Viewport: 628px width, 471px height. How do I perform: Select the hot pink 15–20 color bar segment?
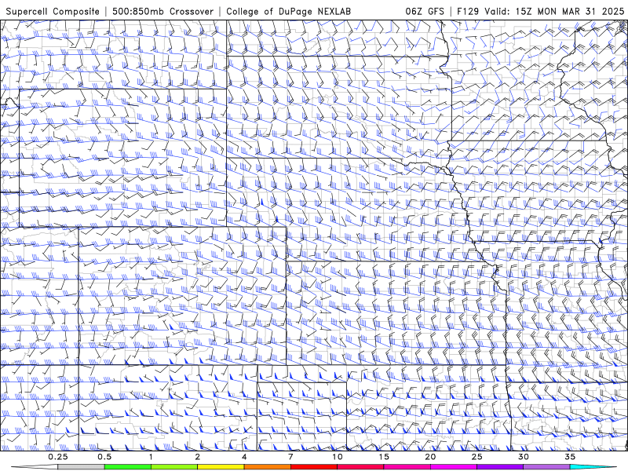click(407, 467)
